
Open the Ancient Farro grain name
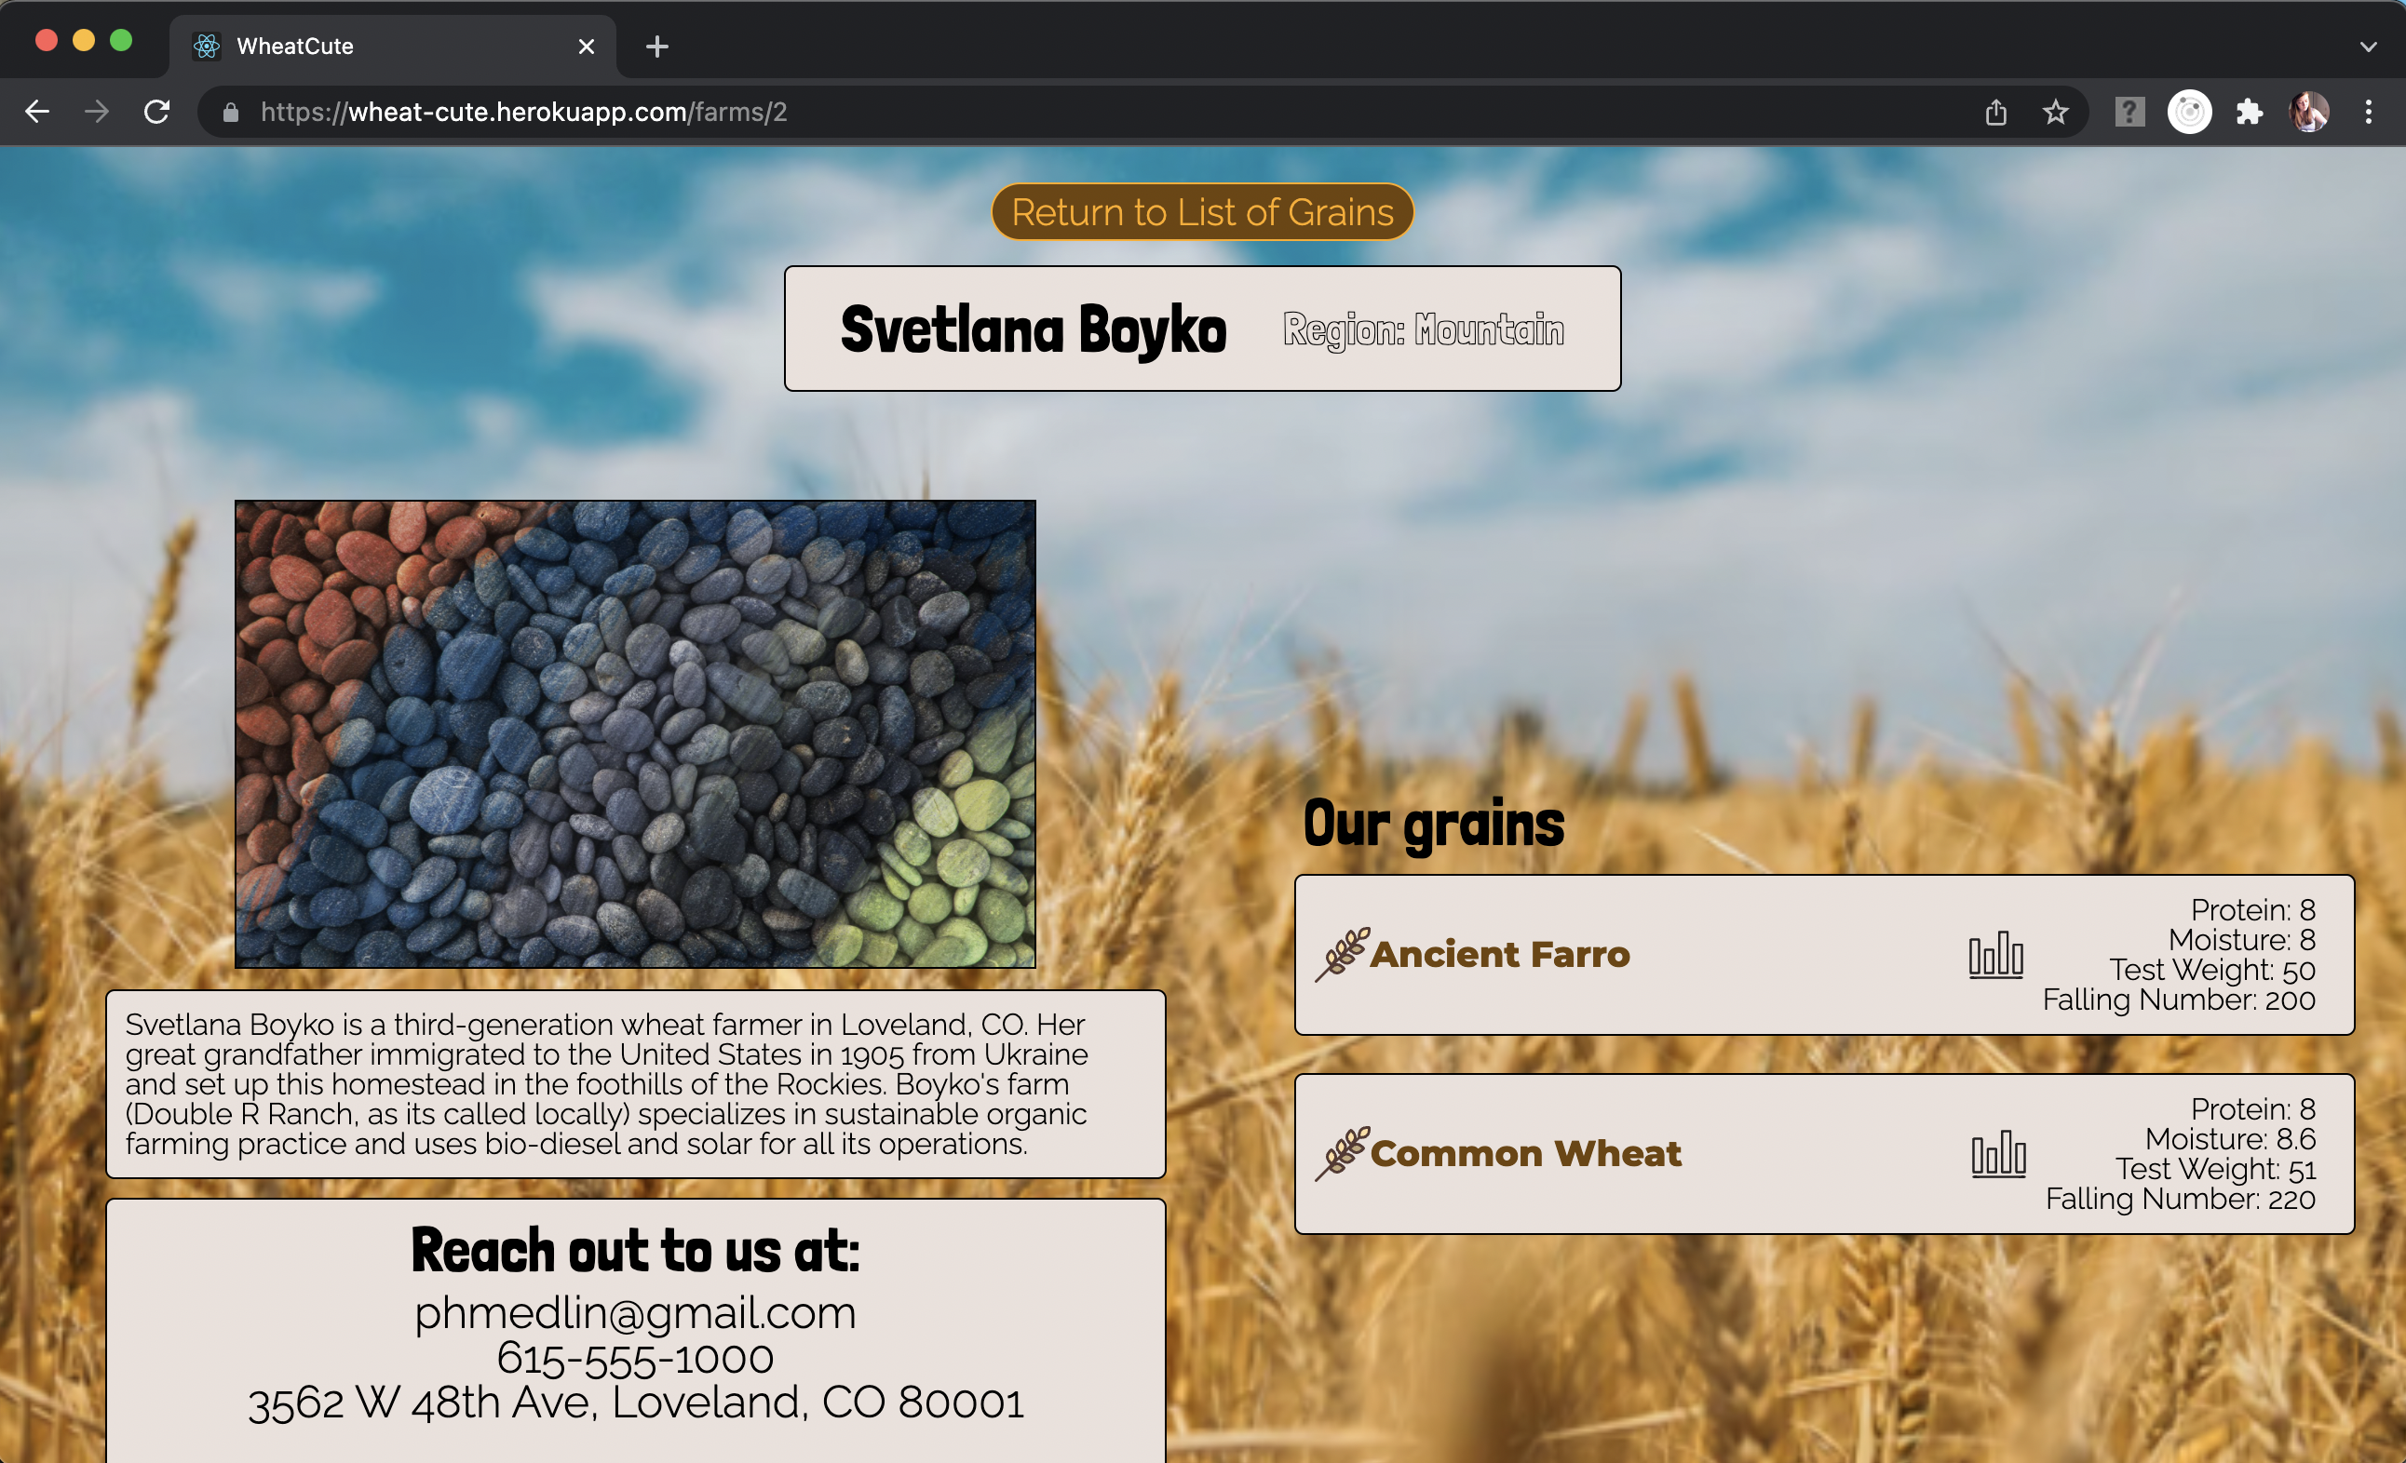point(1500,955)
